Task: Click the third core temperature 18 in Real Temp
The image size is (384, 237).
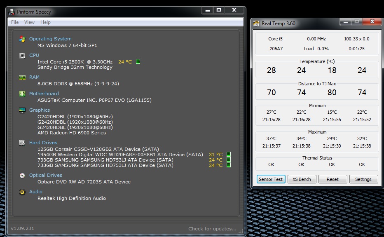Action: [332, 70]
